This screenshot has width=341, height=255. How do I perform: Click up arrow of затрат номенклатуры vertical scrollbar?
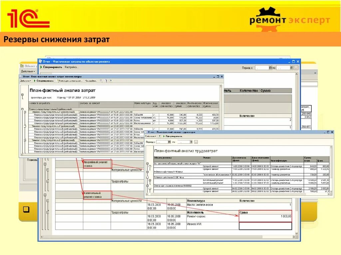220,86
